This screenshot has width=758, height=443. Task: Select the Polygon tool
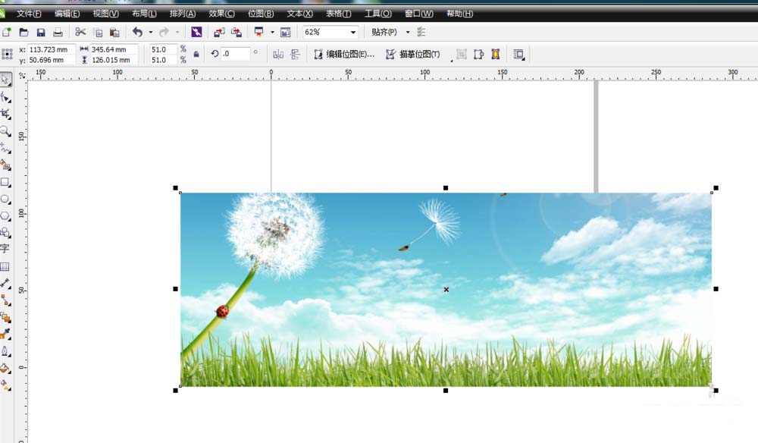coord(6,216)
